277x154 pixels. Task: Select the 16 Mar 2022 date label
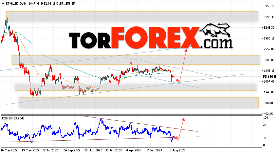(x=9, y=150)
